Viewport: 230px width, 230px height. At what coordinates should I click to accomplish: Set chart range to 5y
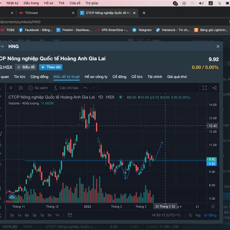[x=12, y=215]
